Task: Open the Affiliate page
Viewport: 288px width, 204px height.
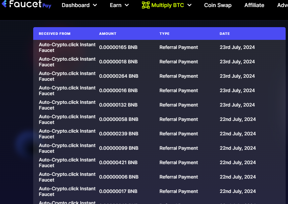Action: coord(254,5)
